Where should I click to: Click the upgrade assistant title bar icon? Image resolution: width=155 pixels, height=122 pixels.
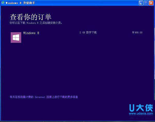pos(3,3)
